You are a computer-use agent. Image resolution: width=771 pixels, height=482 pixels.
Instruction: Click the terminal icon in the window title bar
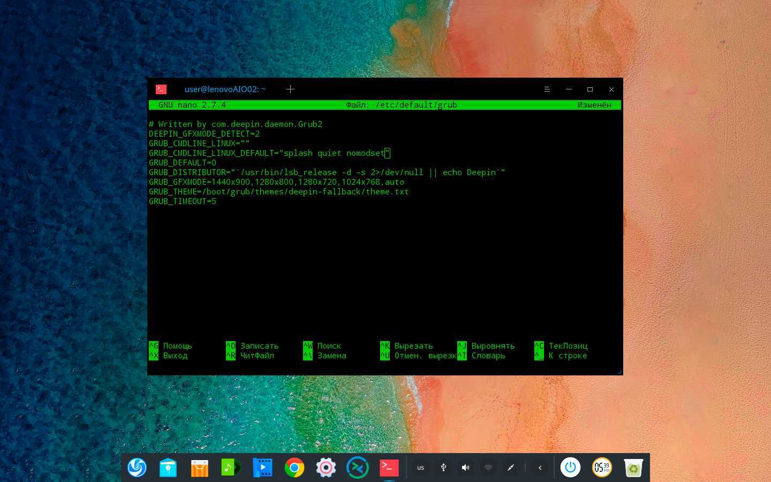[161, 89]
